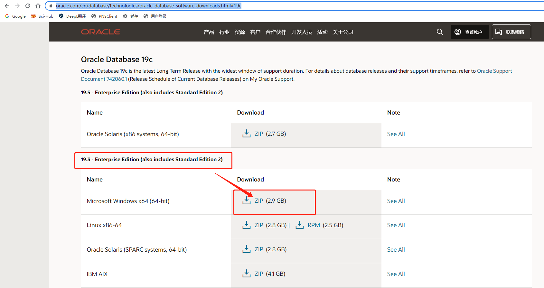The image size is (544, 288).
Task: Open the 合作伙伴 menu
Action: pyautogui.click(x=276, y=32)
